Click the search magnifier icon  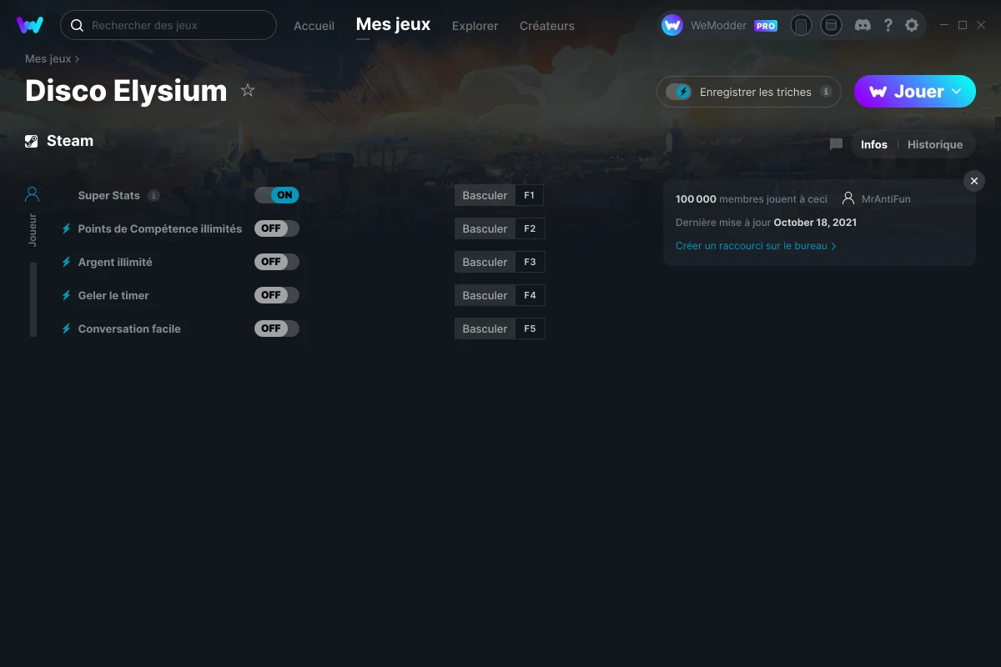click(77, 26)
